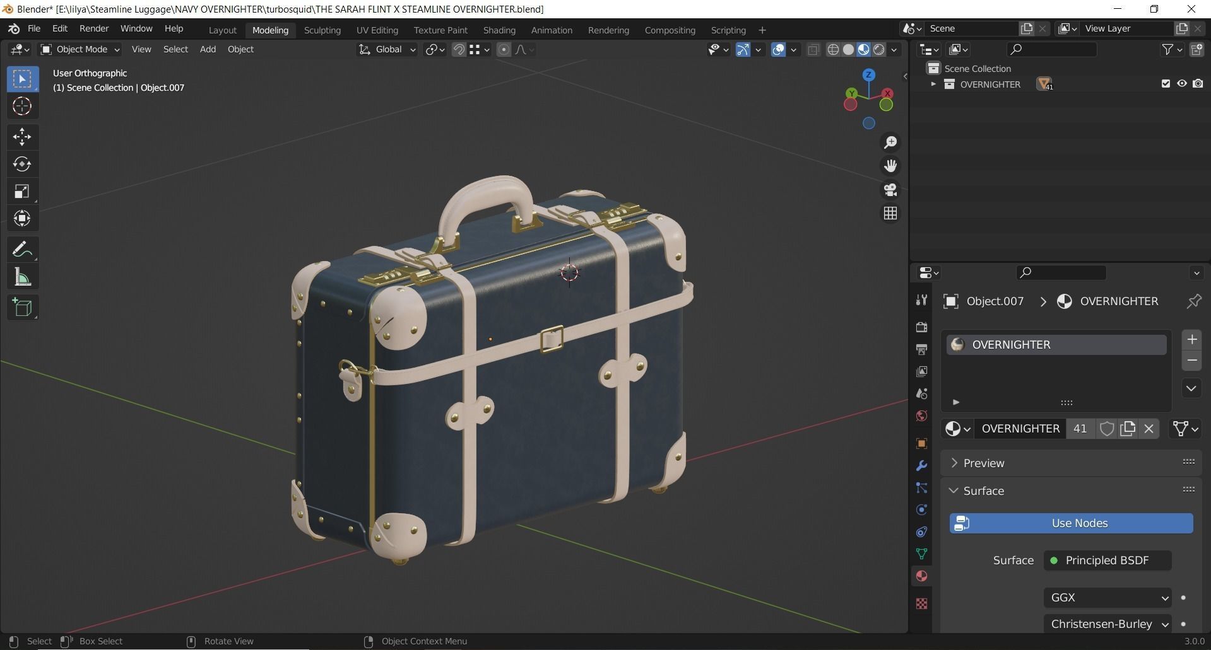Switch to UV Editing workspace tab
1211x650 pixels.
377,30
